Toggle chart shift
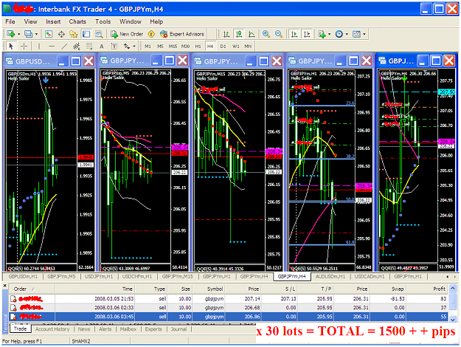This screenshot has width=461, height=347. (307, 34)
